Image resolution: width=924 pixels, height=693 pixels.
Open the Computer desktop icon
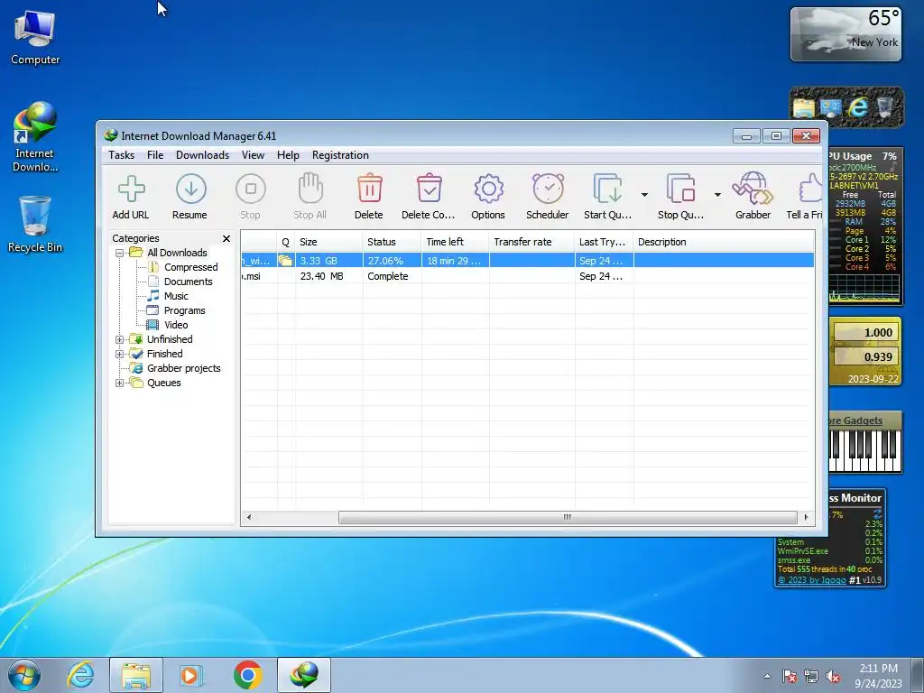tap(35, 37)
